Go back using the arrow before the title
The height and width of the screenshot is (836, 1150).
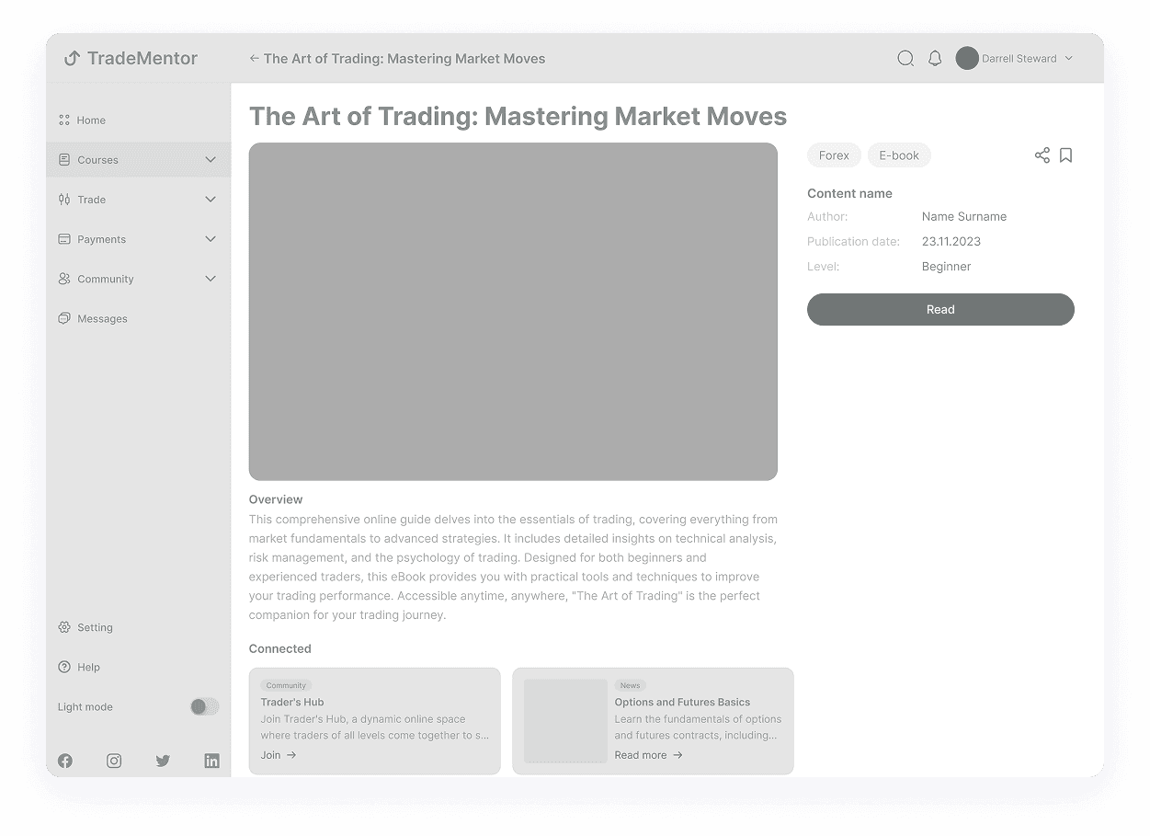tap(252, 58)
